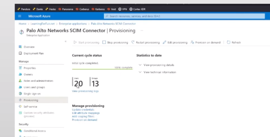Click the Restart provisioning arrow icon
This screenshot has width=270, height=137.
133,42
